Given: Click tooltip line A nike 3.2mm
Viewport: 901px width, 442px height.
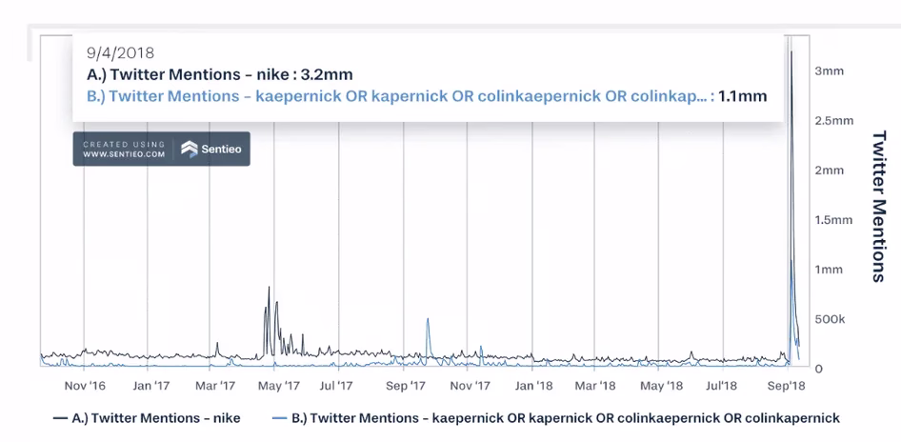Looking at the screenshot, I should tap(219, 74).
